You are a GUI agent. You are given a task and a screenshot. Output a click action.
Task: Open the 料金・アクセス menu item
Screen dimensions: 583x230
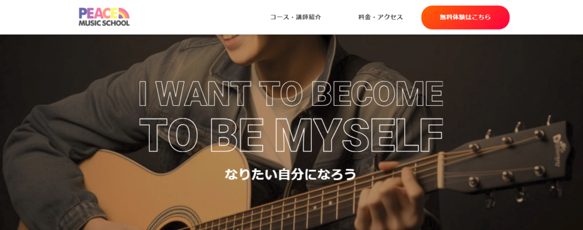click(380, 17)
